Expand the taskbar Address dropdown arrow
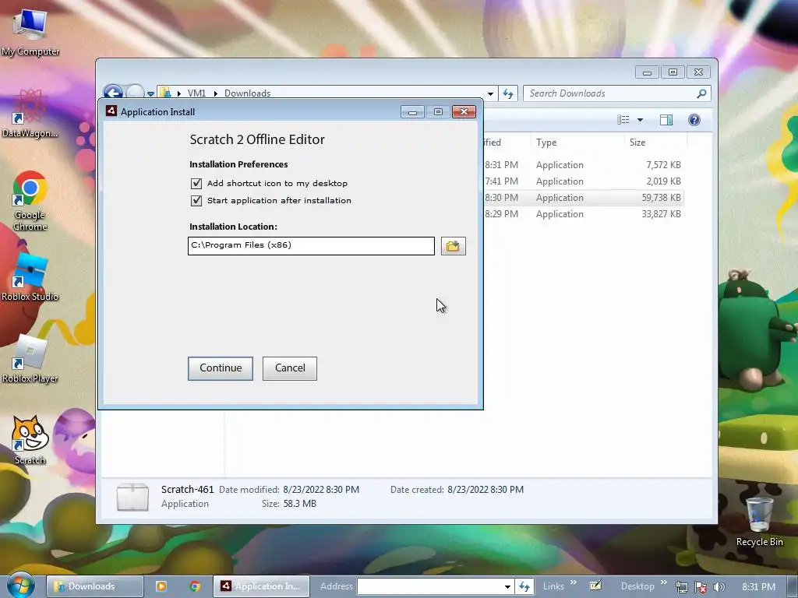 coord(507,586)
